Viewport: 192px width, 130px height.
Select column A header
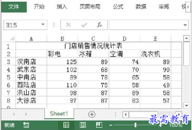(31, 39)
